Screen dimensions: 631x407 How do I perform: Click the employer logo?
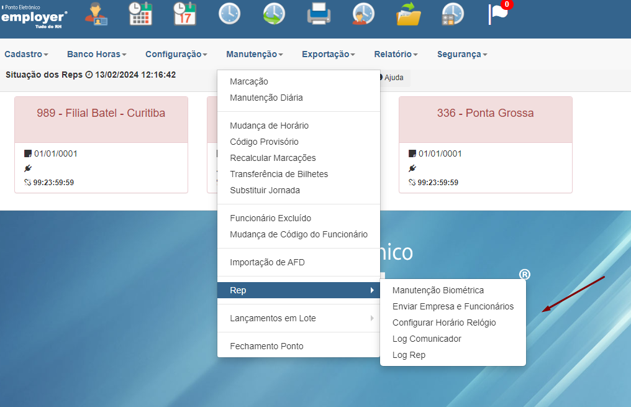(x=34, y=17)
